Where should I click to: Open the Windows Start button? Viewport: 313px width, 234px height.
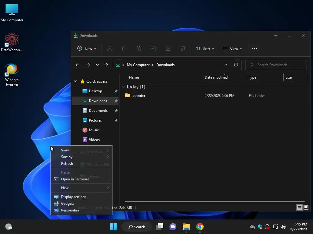(x=114, y=227)
